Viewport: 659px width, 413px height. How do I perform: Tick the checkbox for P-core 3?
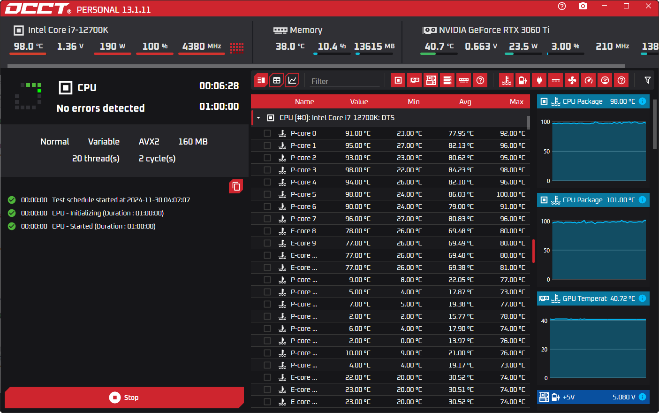[x=267, y=170]
